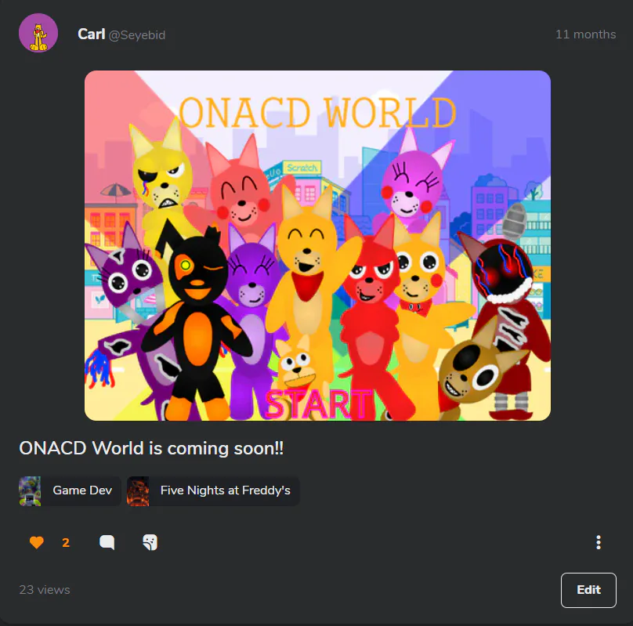Open the three-dot post options menu
This screenshot has height=626, width=633.
tap(599, 542)
